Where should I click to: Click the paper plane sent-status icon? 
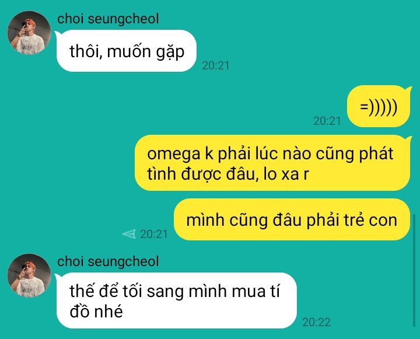pos(129,234)
